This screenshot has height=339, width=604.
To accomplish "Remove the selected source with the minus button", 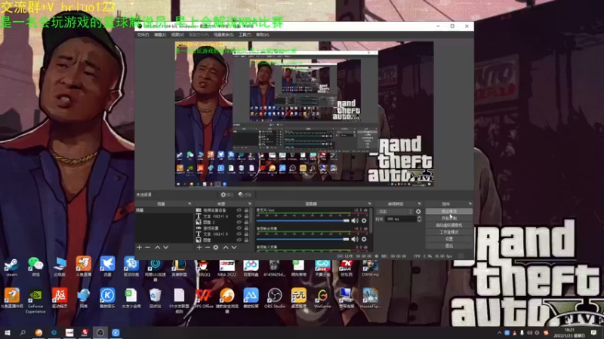I will pos(207,248).
